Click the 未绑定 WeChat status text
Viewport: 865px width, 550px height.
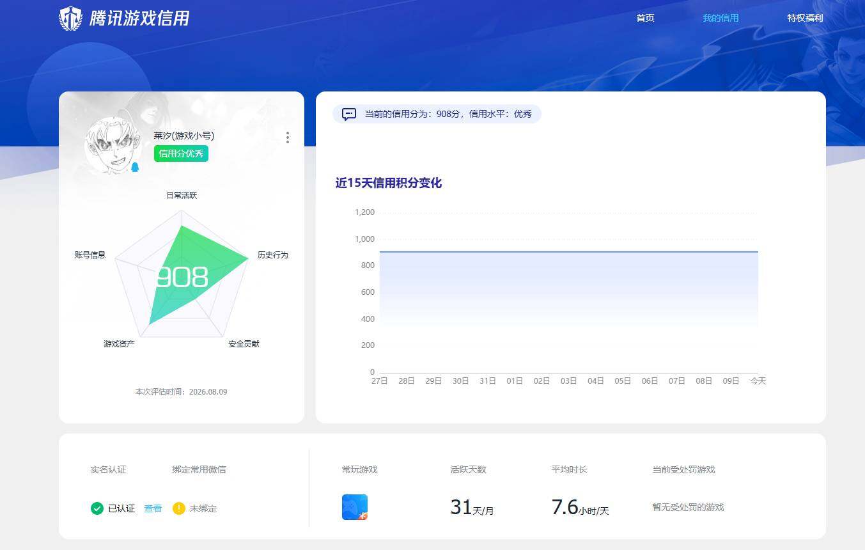coord(203,508)
